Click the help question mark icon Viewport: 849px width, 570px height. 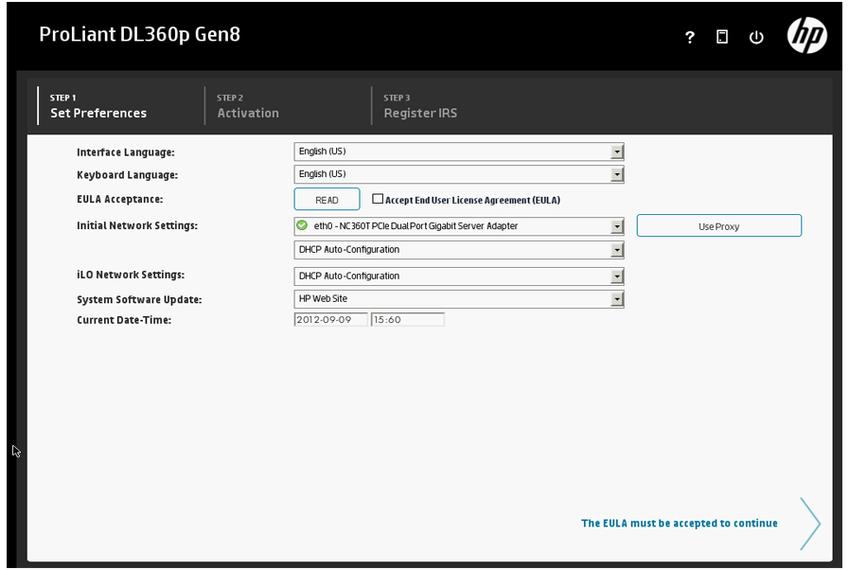point(690,37)
